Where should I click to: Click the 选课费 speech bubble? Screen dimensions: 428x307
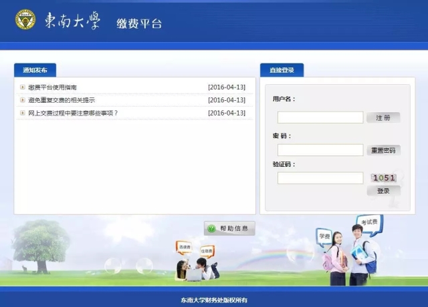coord(184,248)
